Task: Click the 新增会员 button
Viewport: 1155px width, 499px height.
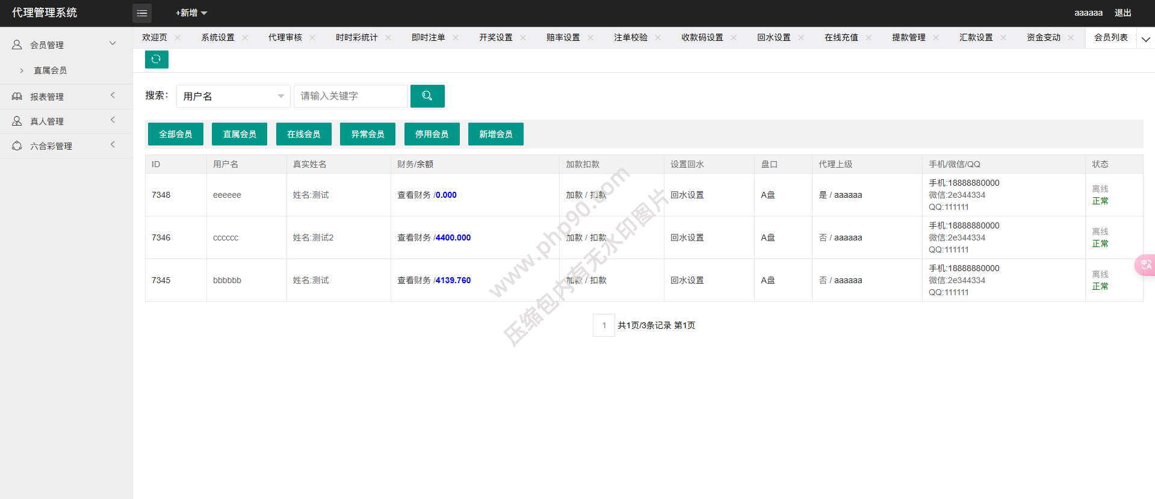Action: [x=495, y=134]
